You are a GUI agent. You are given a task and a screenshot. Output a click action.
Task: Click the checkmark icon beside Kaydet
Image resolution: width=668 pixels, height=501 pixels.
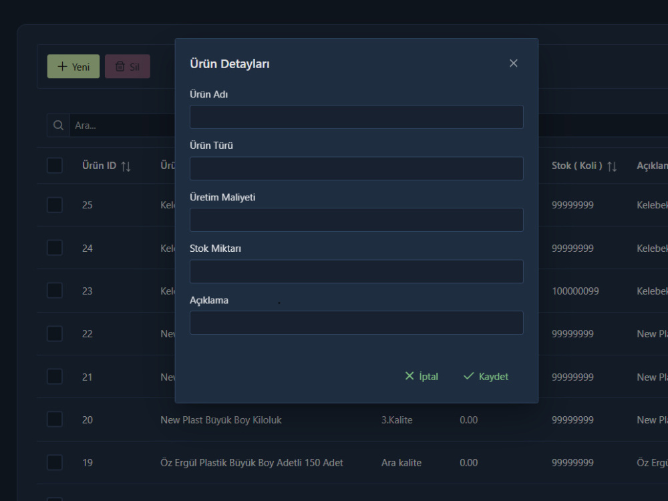(x=469, y=375)
